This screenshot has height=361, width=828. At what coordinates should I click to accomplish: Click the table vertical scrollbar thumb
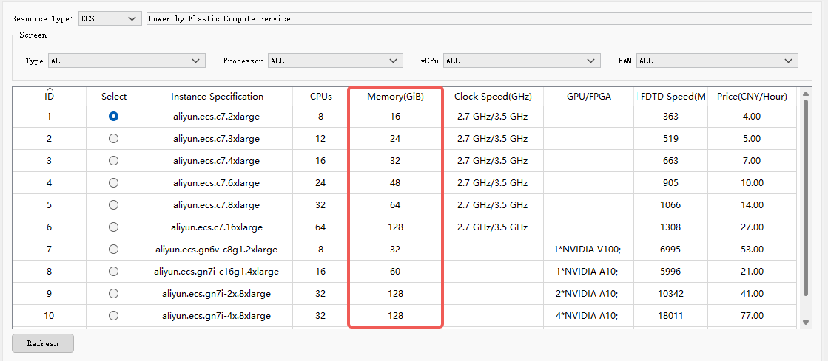[805, 197]
